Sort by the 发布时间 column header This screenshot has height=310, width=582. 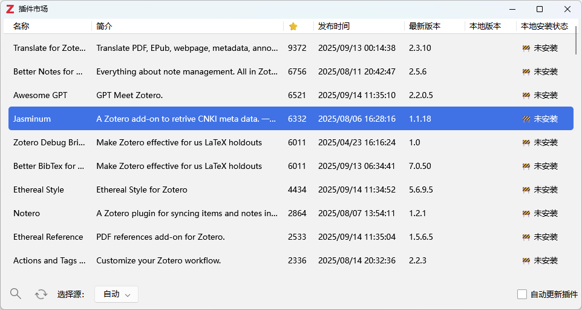click(334, 27)
